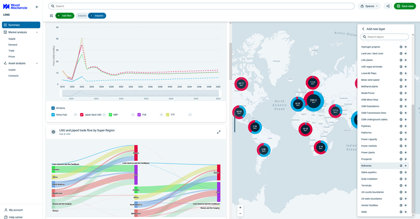Open the Spaces dropdown
Screen dimensions: 420x219
click(x=369, y=6)
